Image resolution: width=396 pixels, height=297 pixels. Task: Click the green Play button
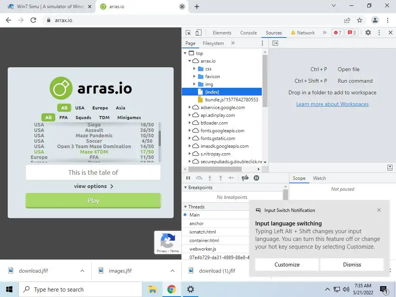pos(93,201)
